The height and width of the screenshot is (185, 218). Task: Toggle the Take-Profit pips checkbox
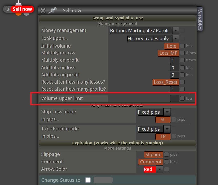click(x=174, y=136)
